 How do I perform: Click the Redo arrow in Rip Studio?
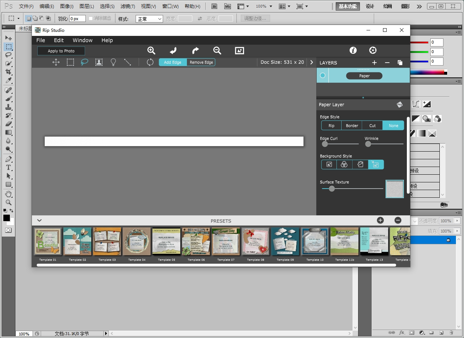tap(195, 51)
